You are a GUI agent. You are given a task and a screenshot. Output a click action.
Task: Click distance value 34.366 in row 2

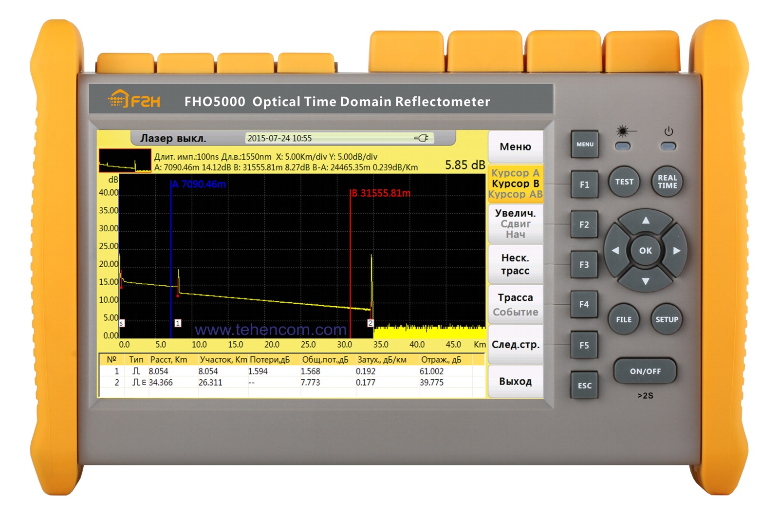[161, 383]
